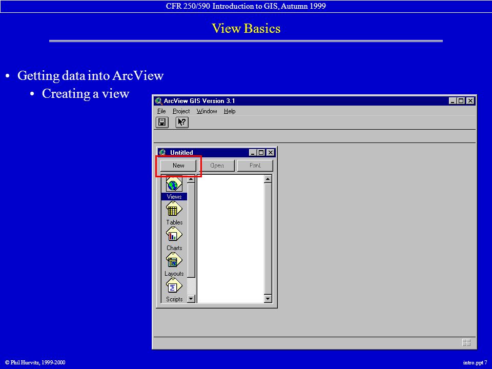The width and height of the screenshot is (492, 369).
Task: Click the document list scroll up arrow
Action: (268, 179)
